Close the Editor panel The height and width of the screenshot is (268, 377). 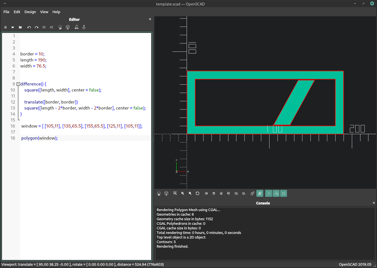tap(150, 19)
